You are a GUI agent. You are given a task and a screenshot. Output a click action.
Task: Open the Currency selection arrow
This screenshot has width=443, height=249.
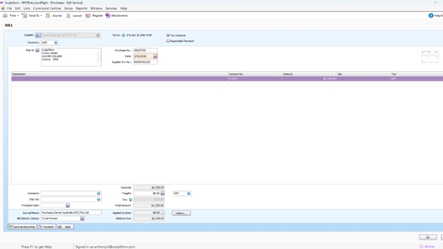pos(55,43)
